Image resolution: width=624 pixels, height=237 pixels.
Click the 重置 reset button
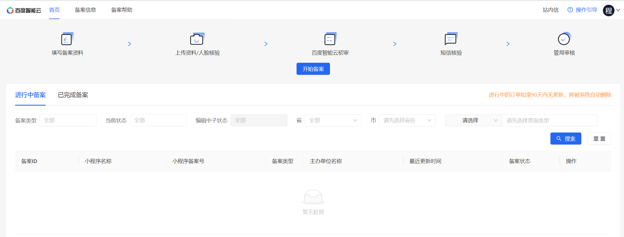pos(599,139)
